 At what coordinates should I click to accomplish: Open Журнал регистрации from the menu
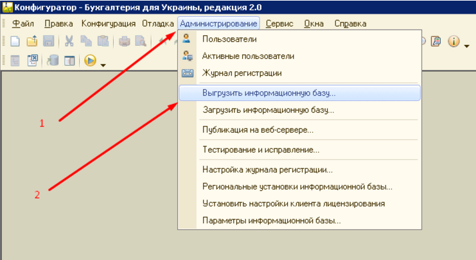coord(299,73)
